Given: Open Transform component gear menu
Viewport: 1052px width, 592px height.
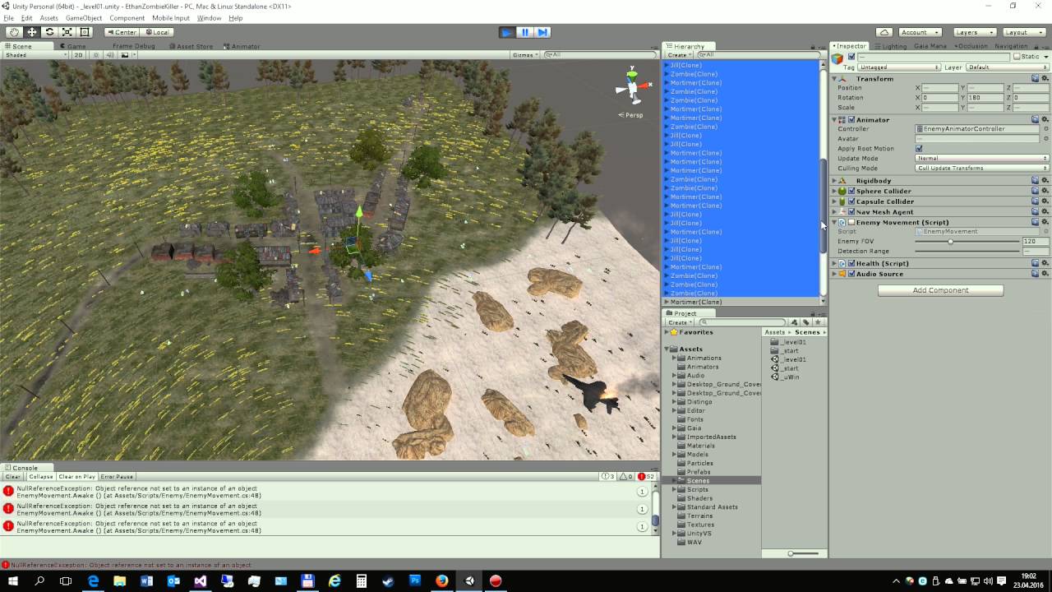Looking at the screenshot, I should click(1045, 79).
